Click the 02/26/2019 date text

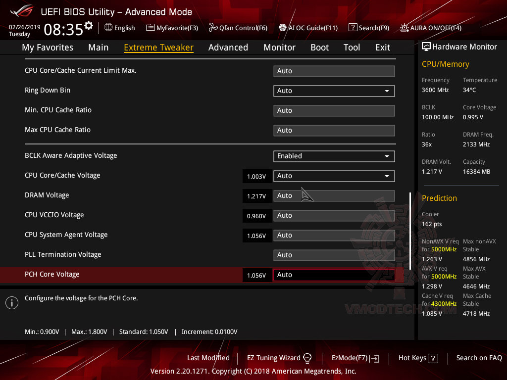[x=25, y=27]
